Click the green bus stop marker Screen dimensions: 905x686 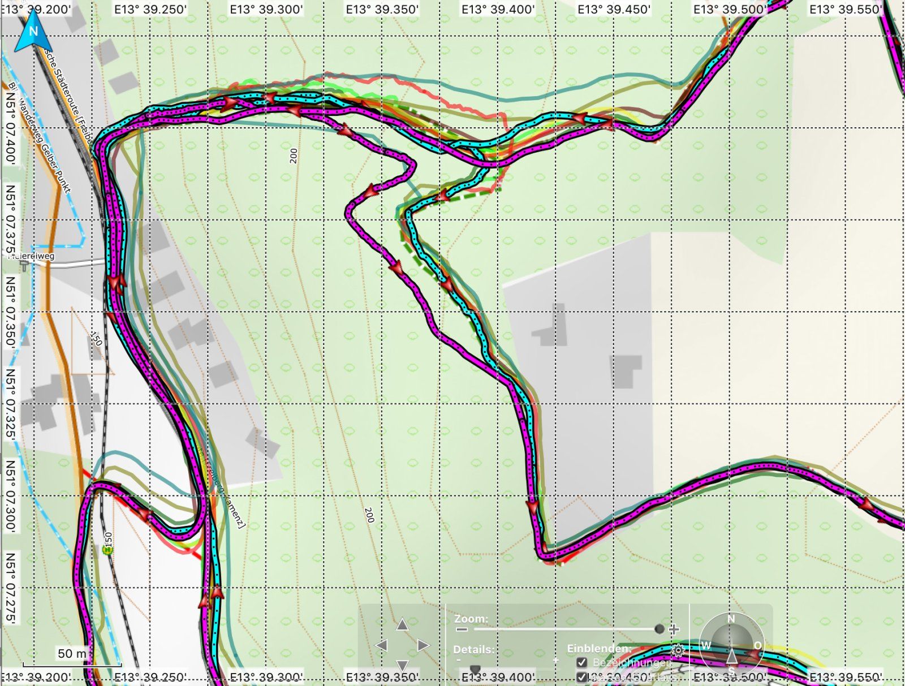(106, 549)
